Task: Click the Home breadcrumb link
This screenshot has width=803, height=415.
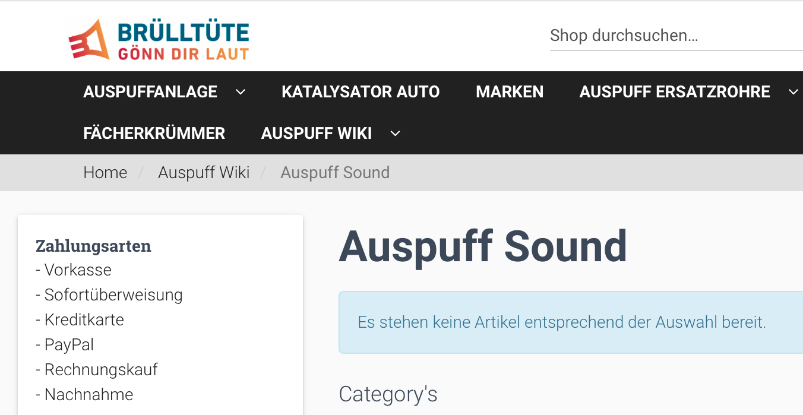Action: click(105, 173)
